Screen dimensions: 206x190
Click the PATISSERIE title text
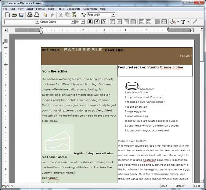point(83,50)
